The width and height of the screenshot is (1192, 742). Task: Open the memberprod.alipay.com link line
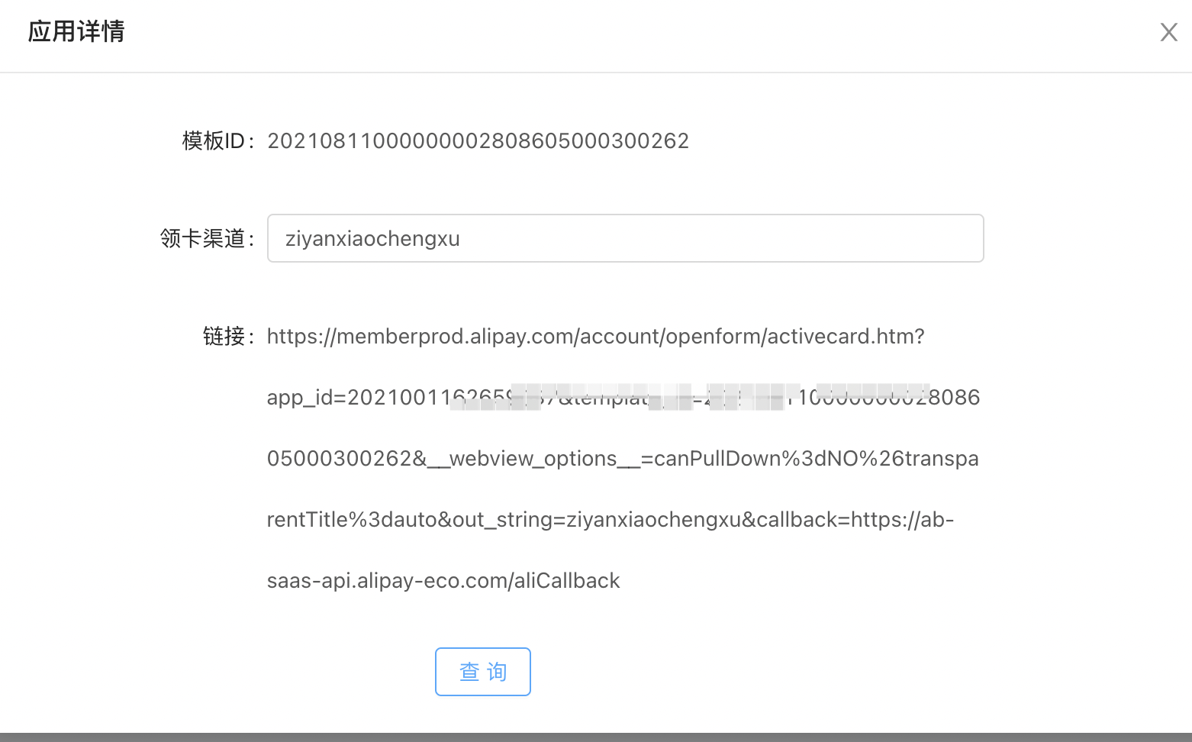tap(596, 337)
